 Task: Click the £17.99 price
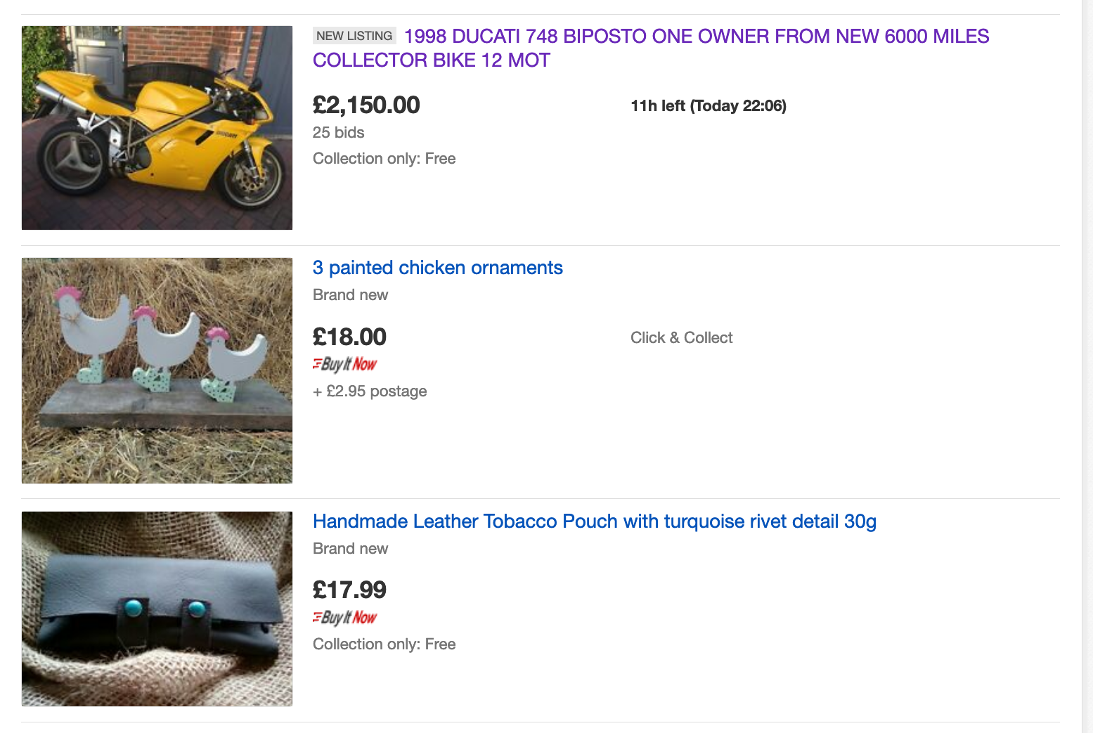click(349, 590)
